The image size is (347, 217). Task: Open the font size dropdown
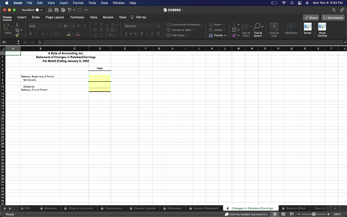coord(73,26)
